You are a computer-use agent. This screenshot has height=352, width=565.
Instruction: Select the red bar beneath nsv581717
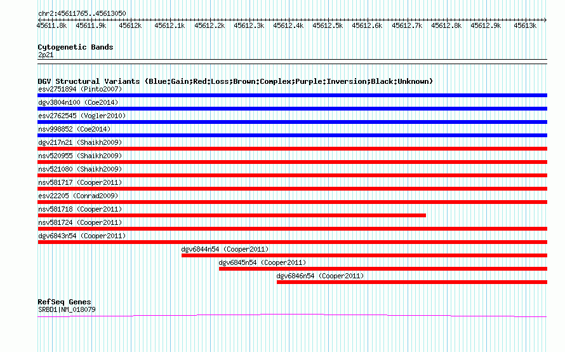292,189
